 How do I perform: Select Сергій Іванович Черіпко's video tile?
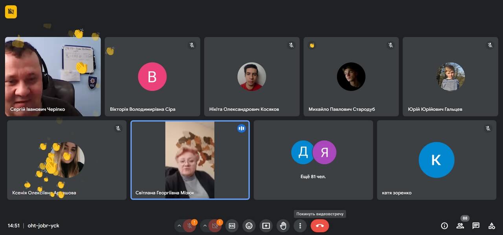click(53, 77)
